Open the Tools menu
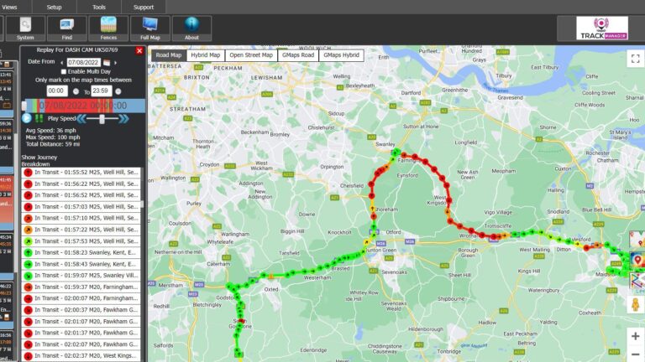This screenshot has height=362, width=645. pos(99,7)
